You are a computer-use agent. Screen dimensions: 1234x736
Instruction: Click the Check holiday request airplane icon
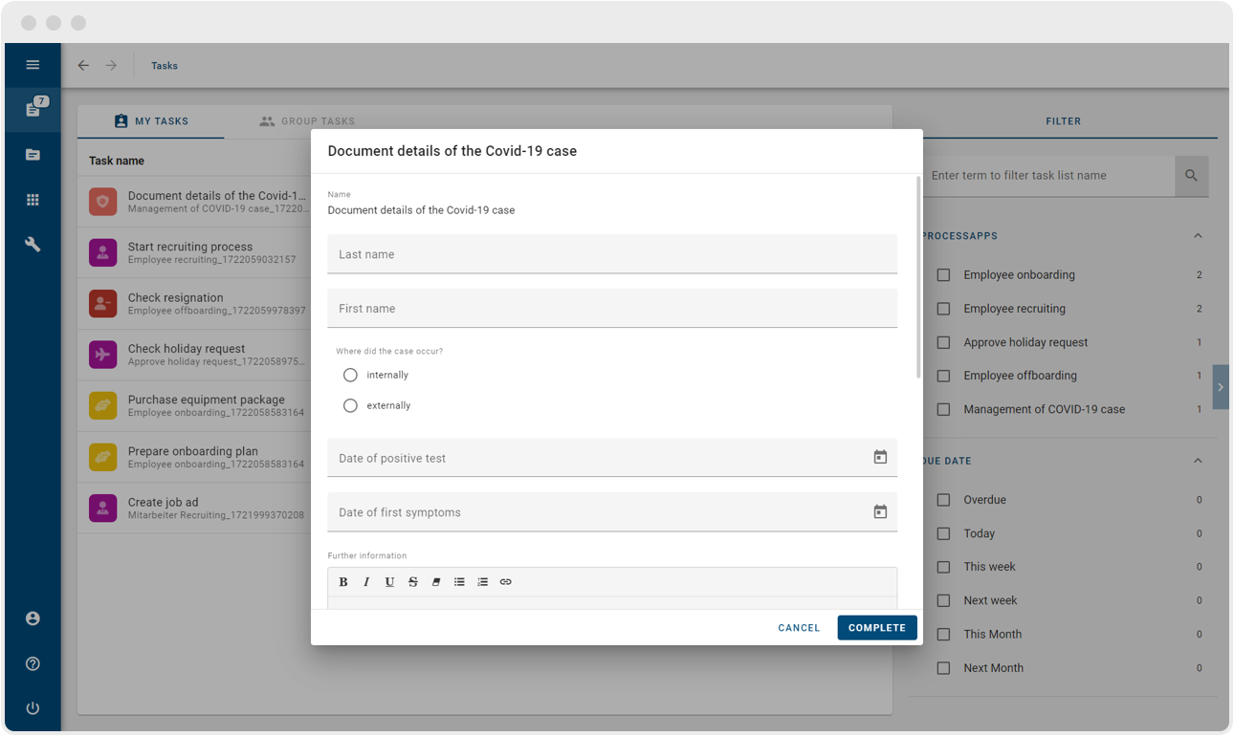click(x=103, y=355)
